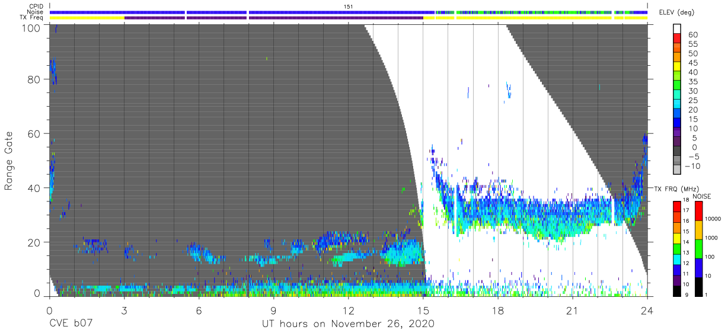Click the "Noise" row label at top left

(36, 12)
